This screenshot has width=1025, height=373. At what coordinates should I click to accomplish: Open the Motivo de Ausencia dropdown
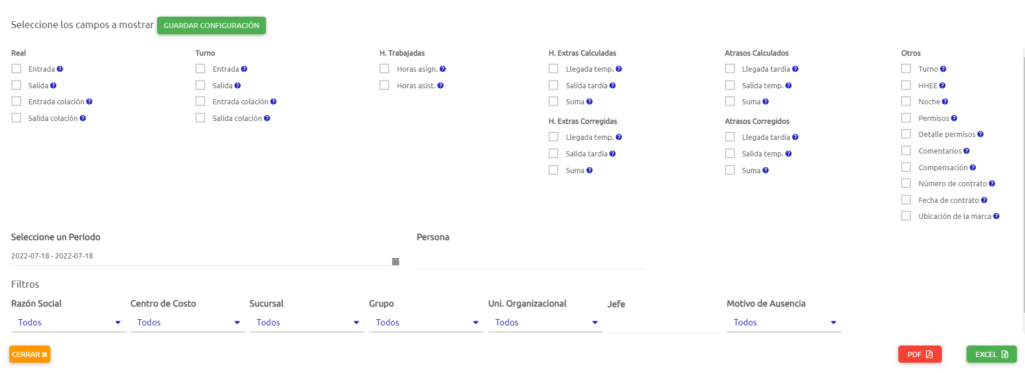point(784,323)
